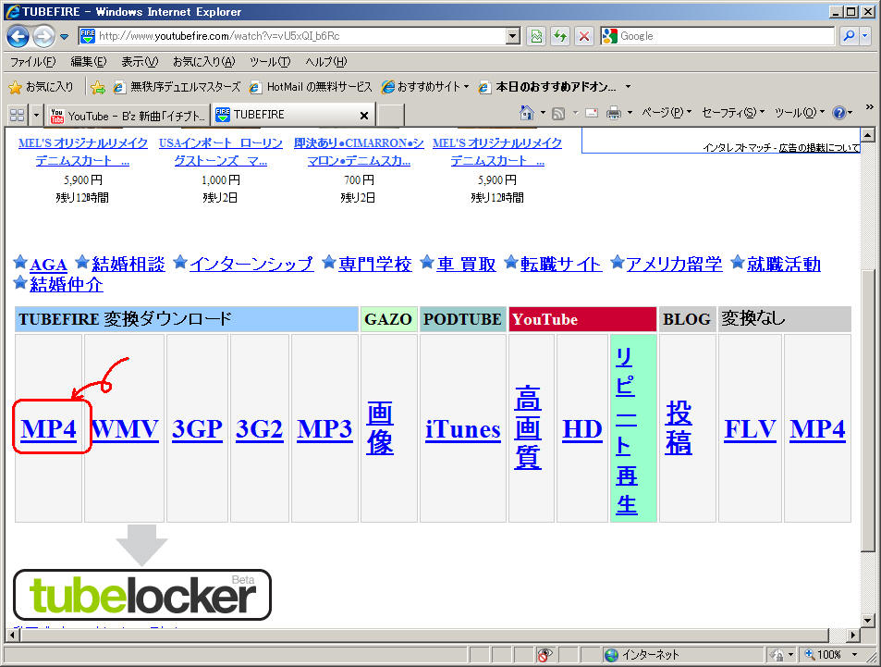Click the Compatibility View icon
The image size is (881, 667).
[536, 36]
